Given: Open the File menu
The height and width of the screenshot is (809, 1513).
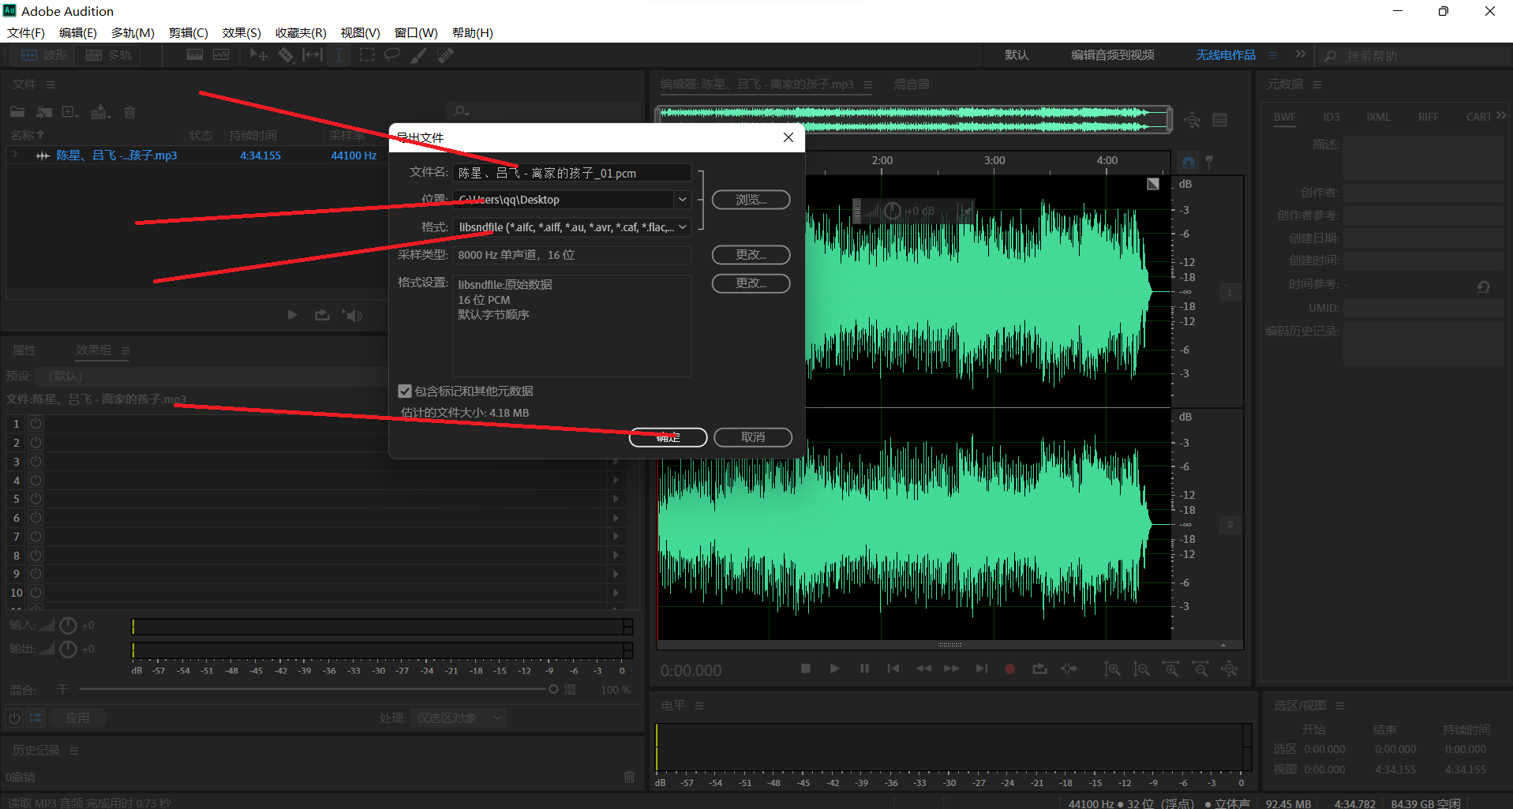Looking at the screenshot, I should click(26, 32).
